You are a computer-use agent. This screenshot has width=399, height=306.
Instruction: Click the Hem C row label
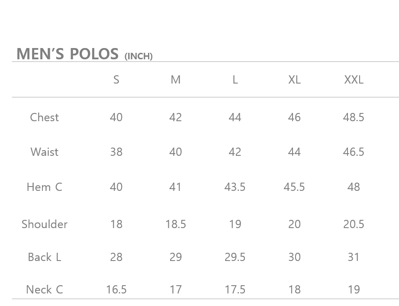[45, 187]
